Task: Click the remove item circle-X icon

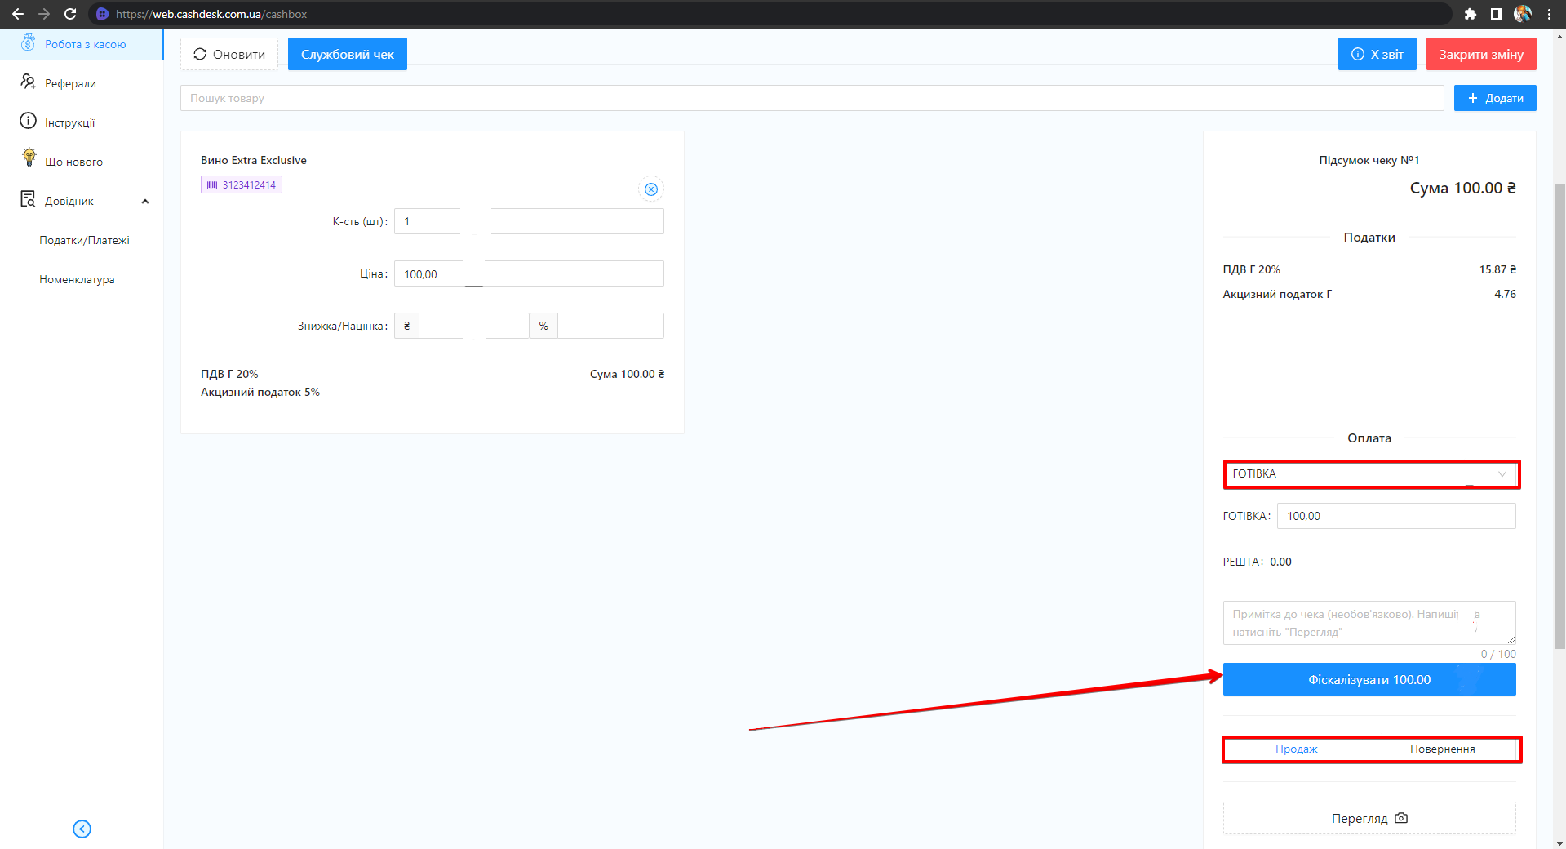Action: click(650, 189)
